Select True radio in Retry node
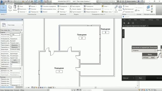Image resolution: width=162 pixels, height=91 pixels. 144,57
